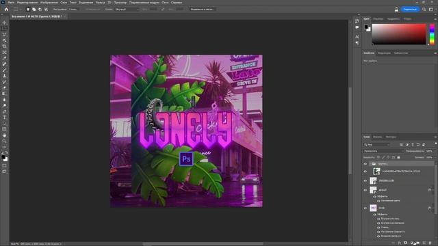Viewport: 438px width, 246px height.
Task: Open the layer blend mode dropdown
Action: tap(383, 151)
